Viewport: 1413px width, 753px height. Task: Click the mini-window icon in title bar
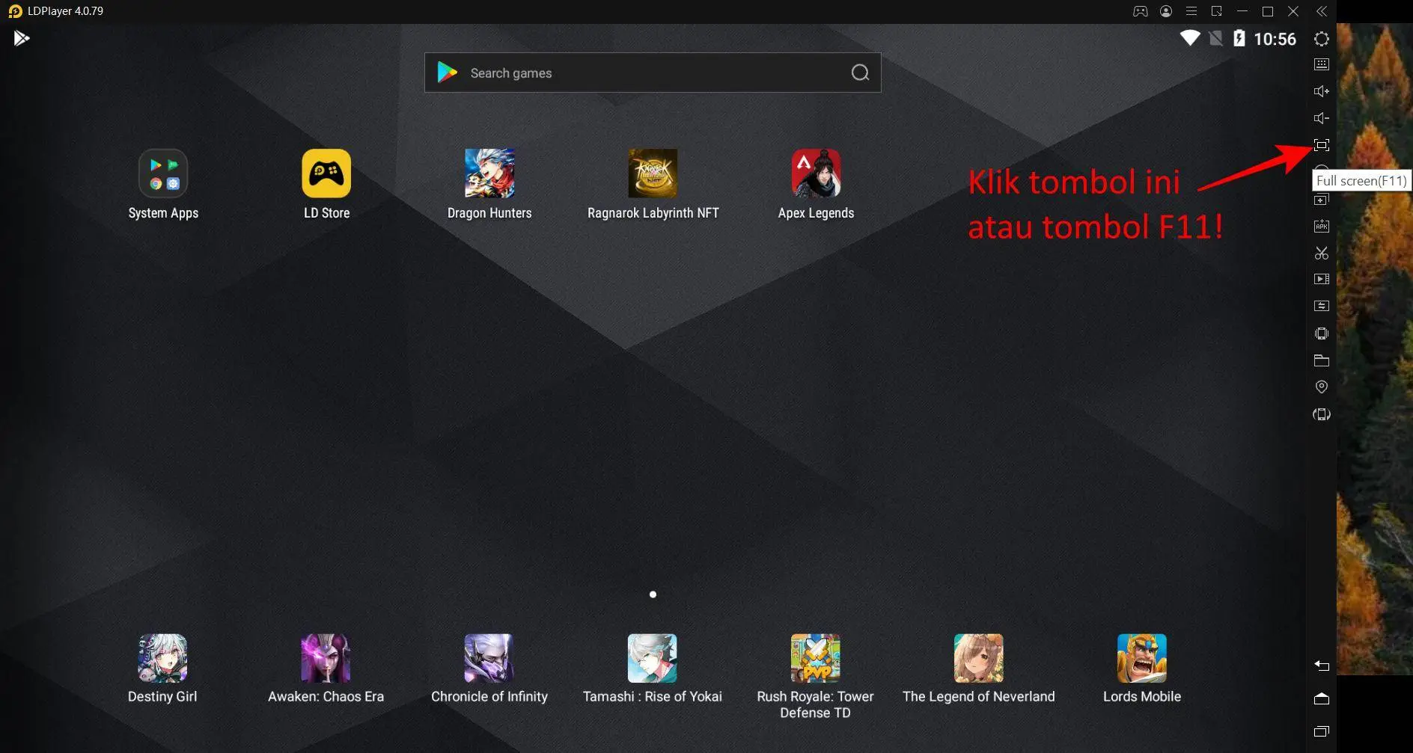1217,11
